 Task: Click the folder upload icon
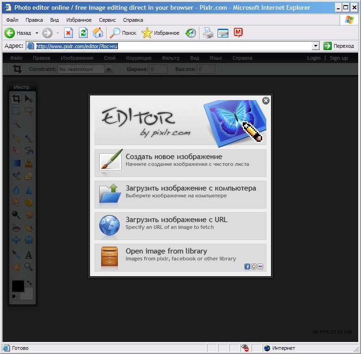point(110,193)
